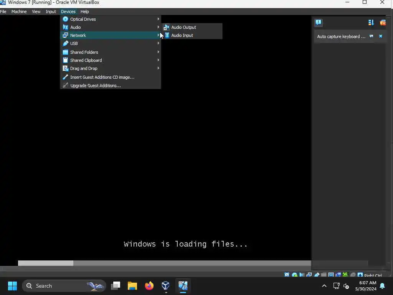Viewport: 393px width, 295px height.
Task: Click the mouse integration status bar icon
Action: click(353, 275)
